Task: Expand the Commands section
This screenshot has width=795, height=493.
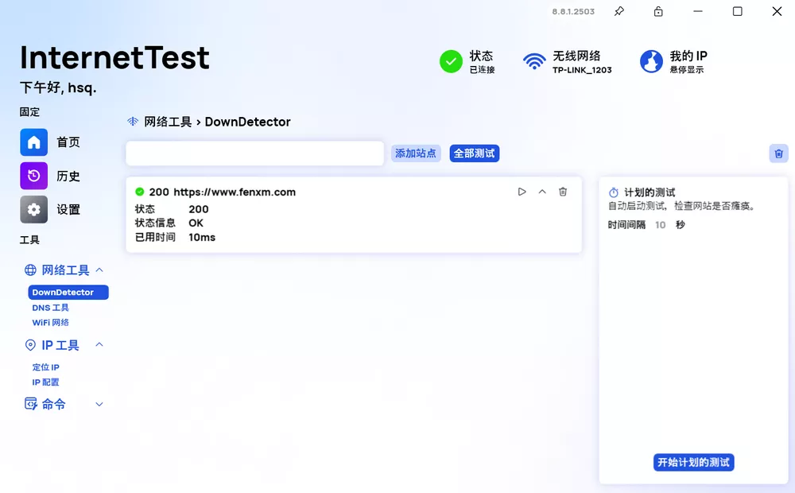Action: [99, 404]
